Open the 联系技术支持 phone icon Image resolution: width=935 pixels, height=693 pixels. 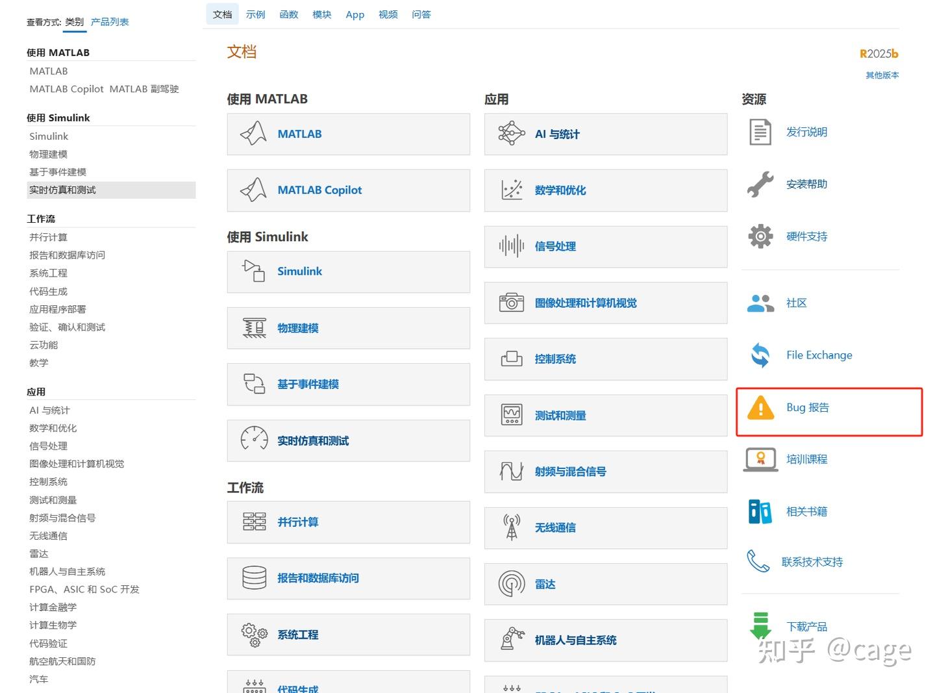tap(758, 562)
